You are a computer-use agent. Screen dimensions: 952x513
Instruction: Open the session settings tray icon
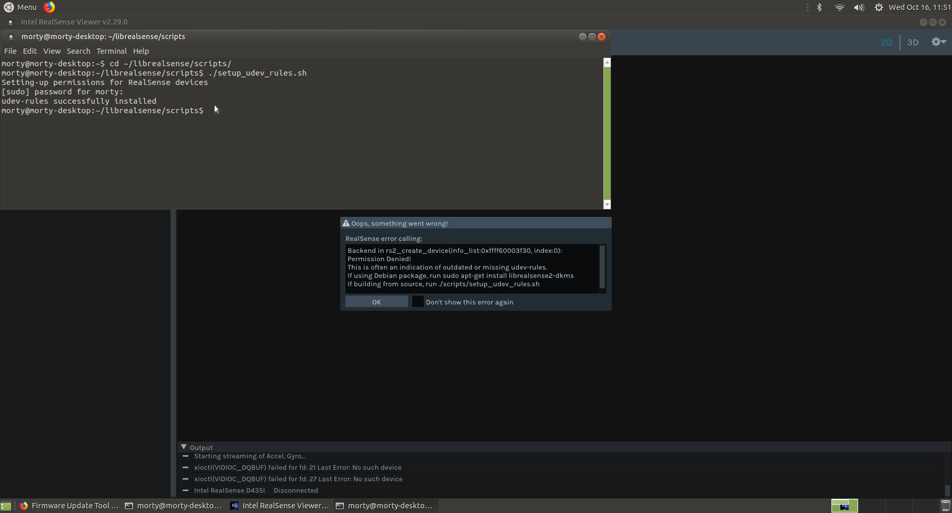[879, 7]
